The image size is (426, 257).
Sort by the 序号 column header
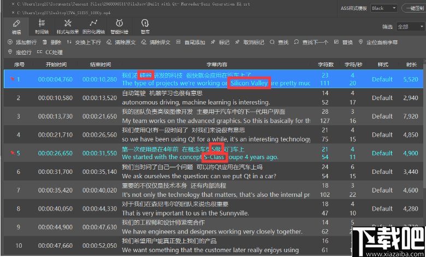(x=19, y=65)
